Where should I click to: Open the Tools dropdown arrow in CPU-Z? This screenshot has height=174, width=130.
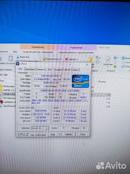pos(59,134)
